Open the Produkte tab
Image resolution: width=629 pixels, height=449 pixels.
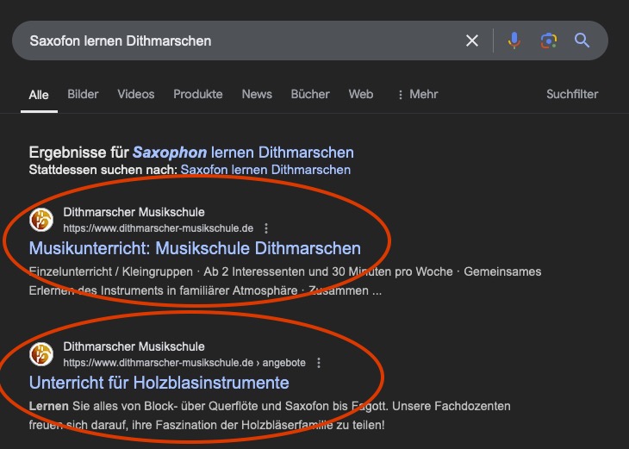(198, 94)
